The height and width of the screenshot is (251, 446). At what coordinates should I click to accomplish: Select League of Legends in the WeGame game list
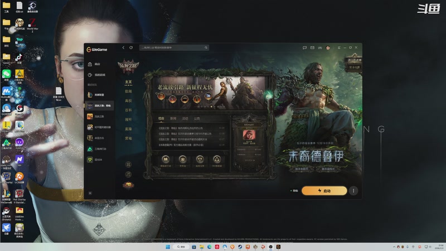[99, 95]
